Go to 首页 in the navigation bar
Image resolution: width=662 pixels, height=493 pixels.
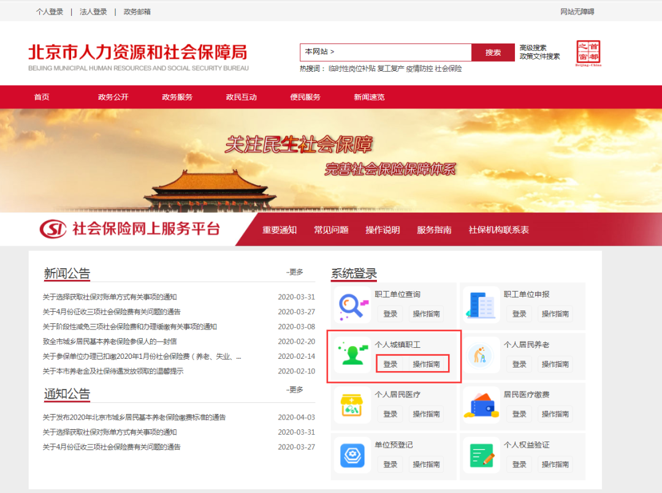42,97
